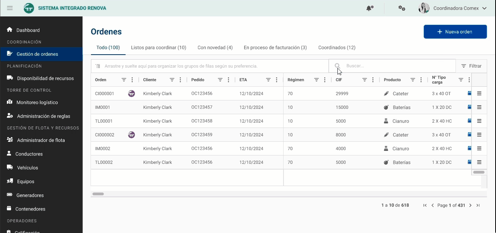Open row actions menu for IM0001

tap(479, 107)
